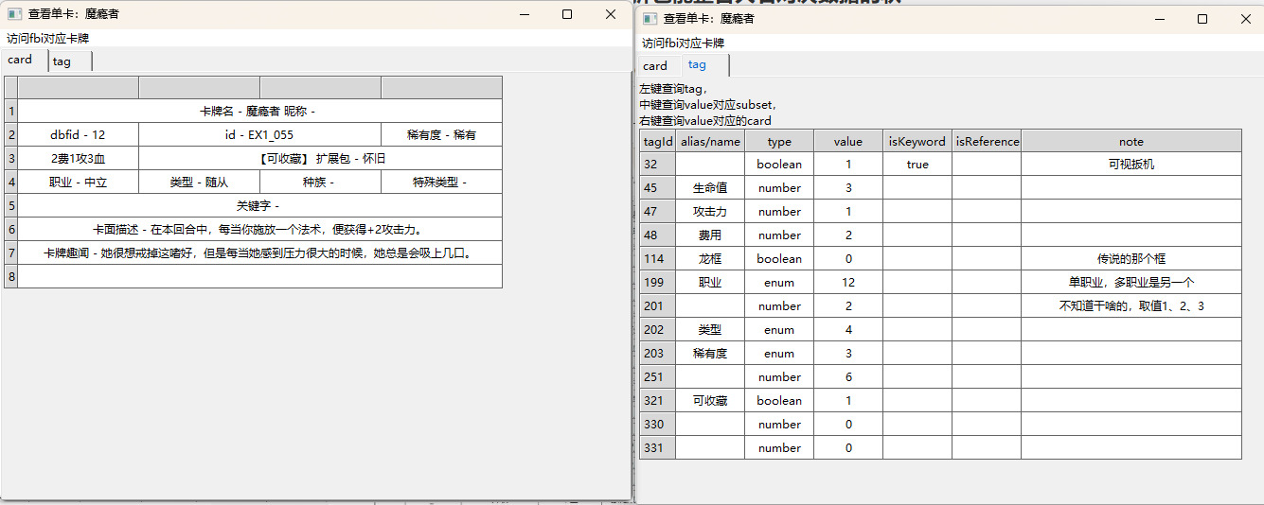Click the '2费1攻3血' cell
The width and height of the screenshot is (1264, 505).
coord(79,159)
